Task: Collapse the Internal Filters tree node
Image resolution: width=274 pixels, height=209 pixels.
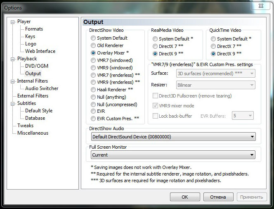Action: click(13, 81)
